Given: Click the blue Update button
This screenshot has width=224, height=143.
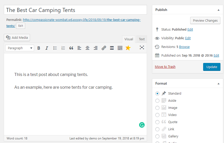Looking at the screenshot, I should point(212,67).
